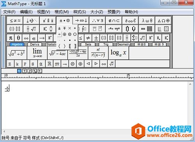Click the element-of symbol in the small bar
The height and width of the screenshot is (142, 195).
[x=34, y=38]
